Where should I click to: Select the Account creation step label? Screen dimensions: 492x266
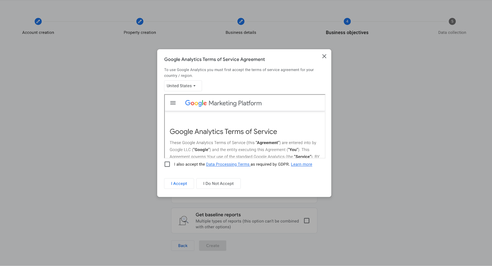pos(38,33)
